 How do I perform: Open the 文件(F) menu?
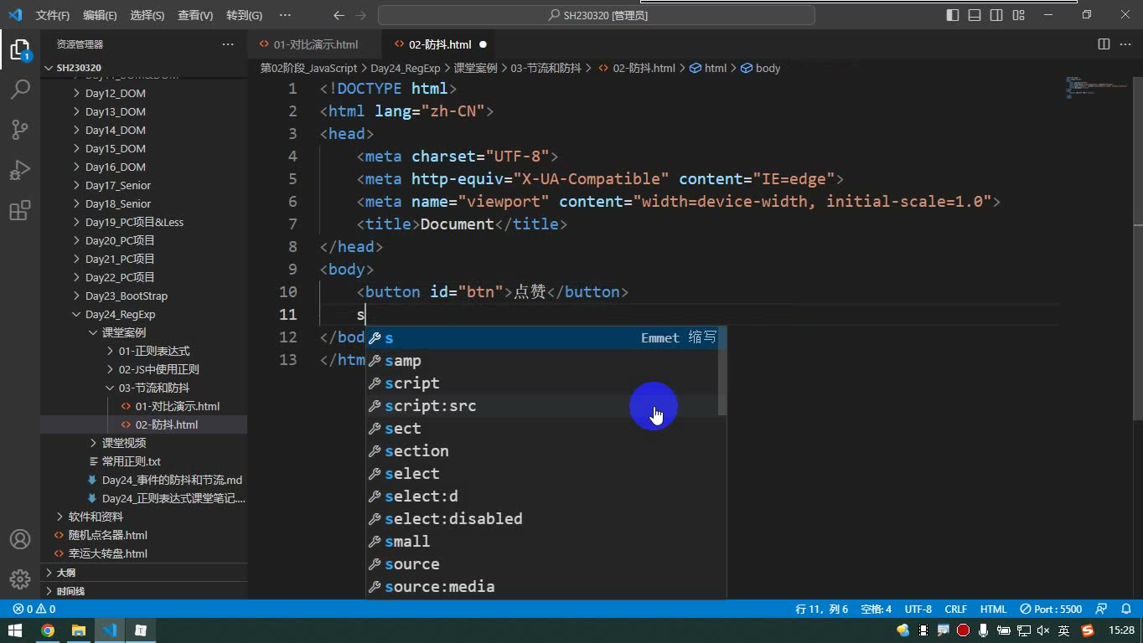(53, 15)
